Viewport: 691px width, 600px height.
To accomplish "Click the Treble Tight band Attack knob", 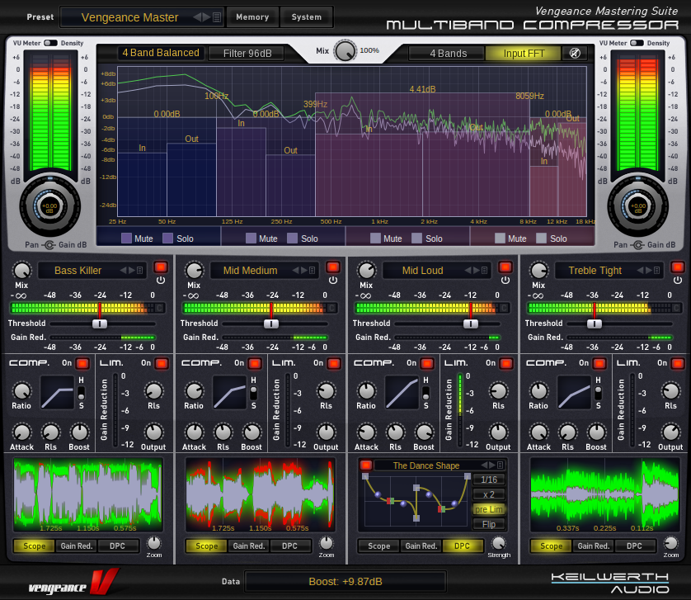I will [538, 432].
